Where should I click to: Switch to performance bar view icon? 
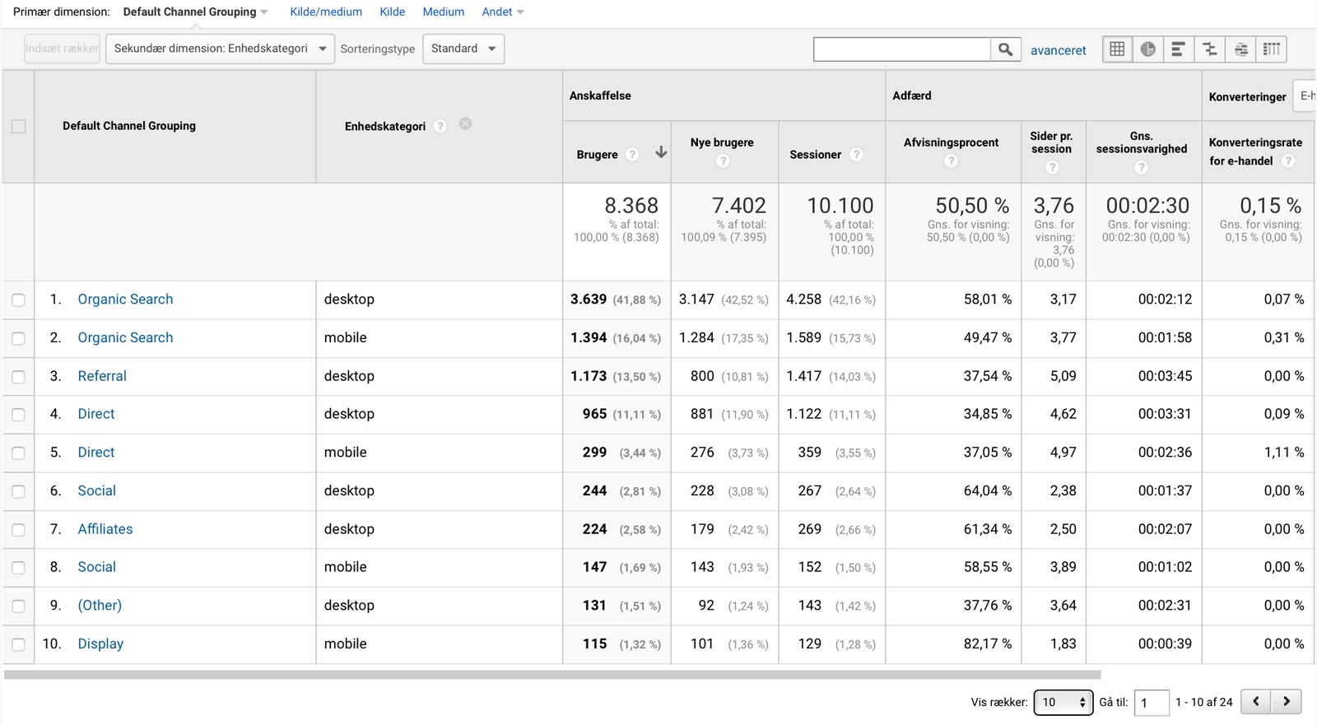[x=1179, y=49]
